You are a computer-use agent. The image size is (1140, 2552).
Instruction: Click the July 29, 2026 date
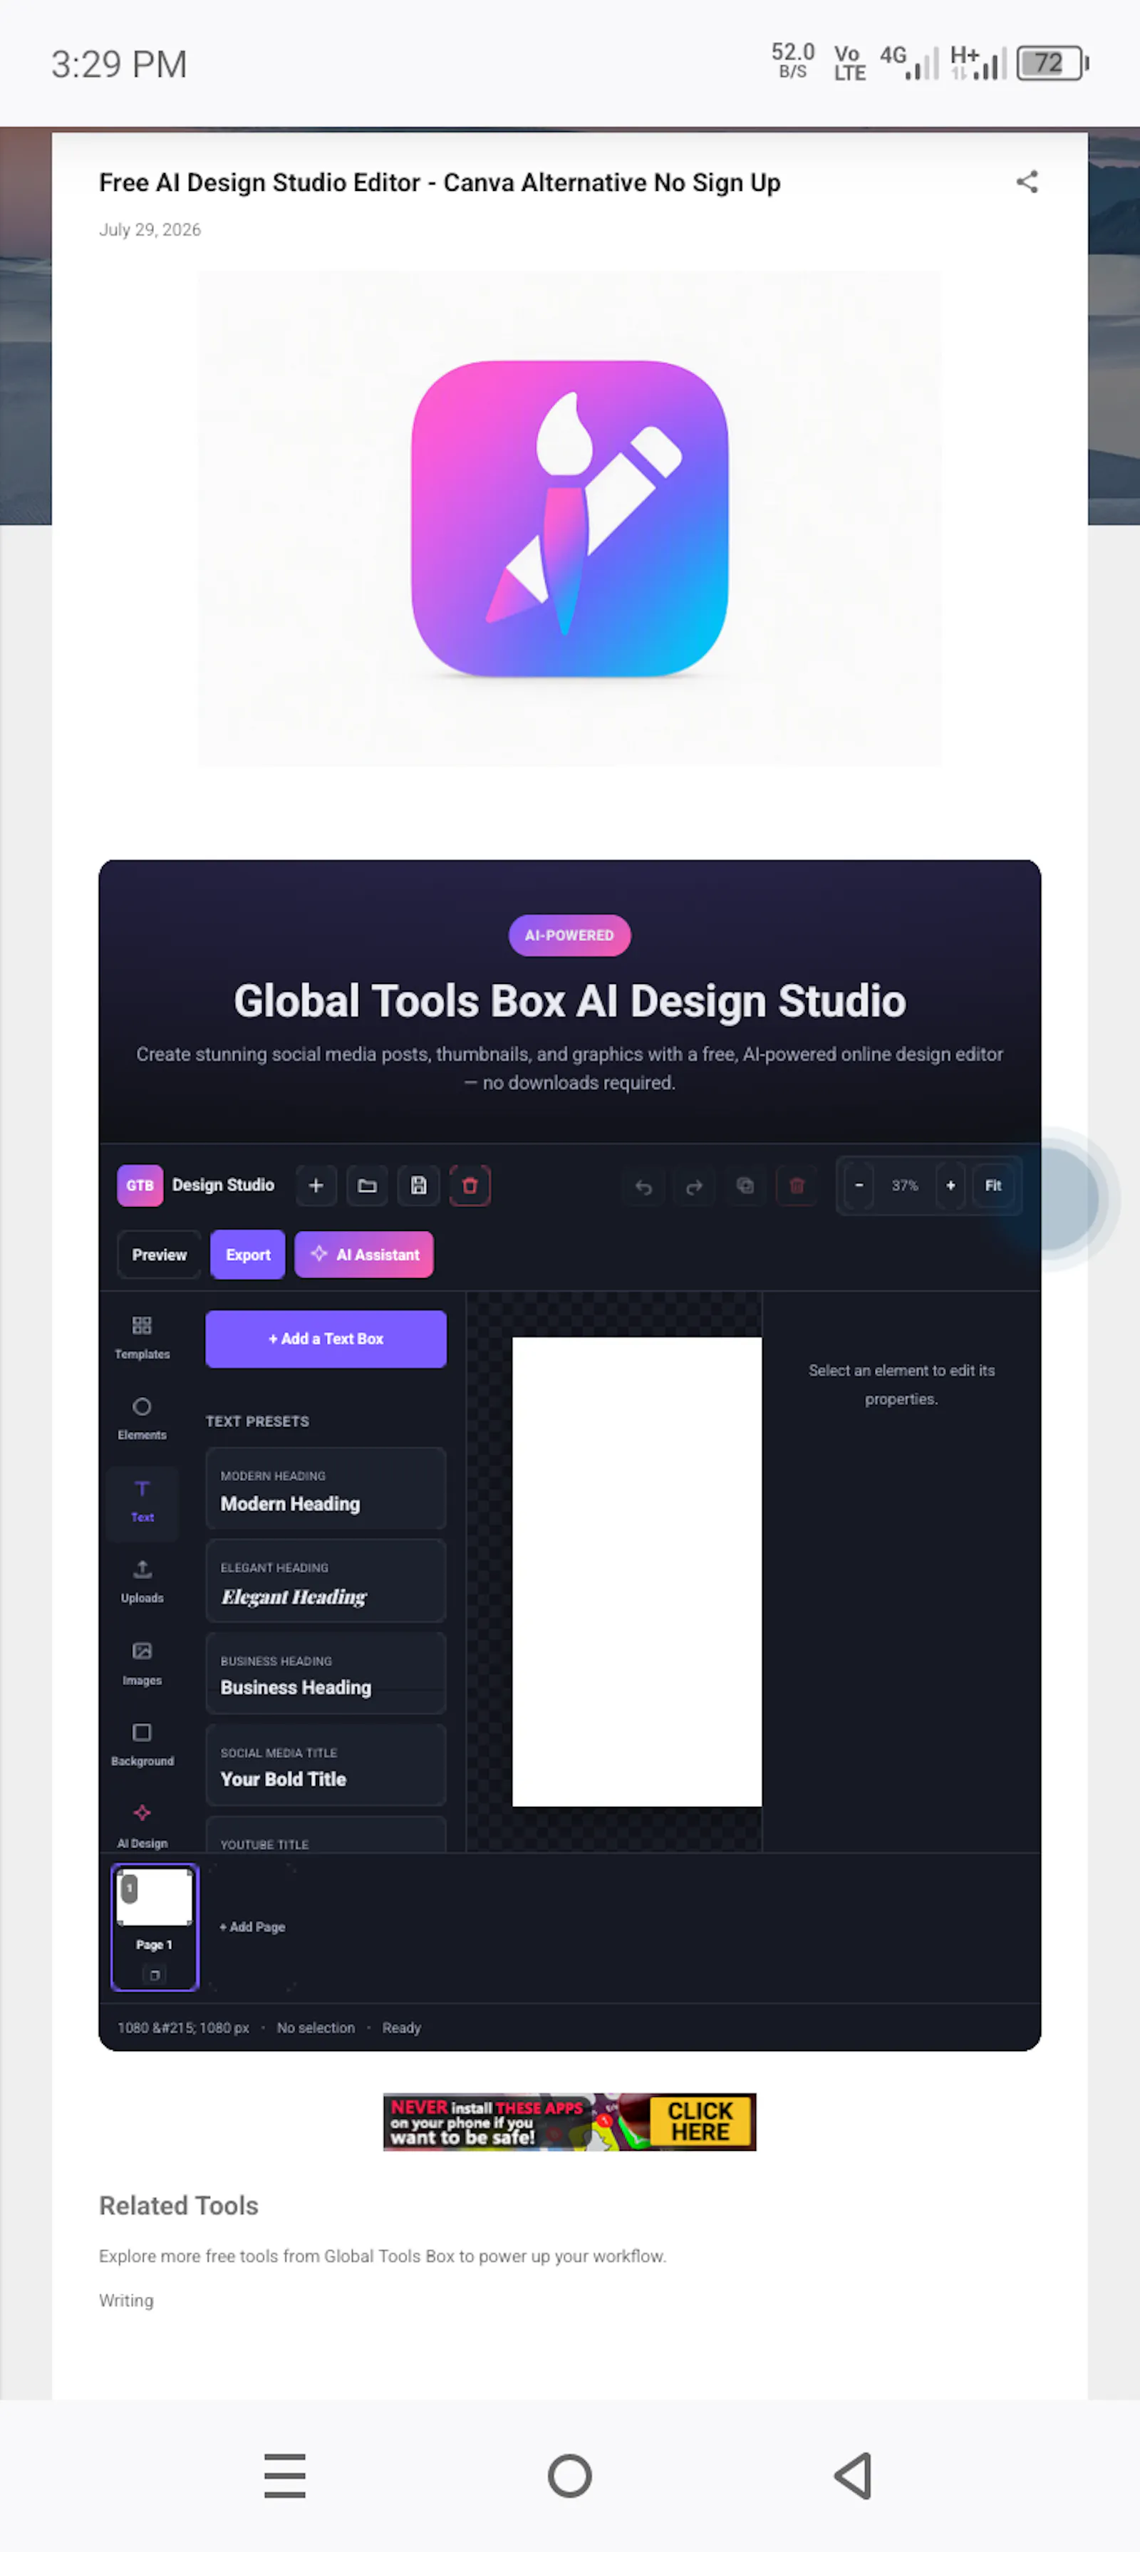tap(150, 230)
